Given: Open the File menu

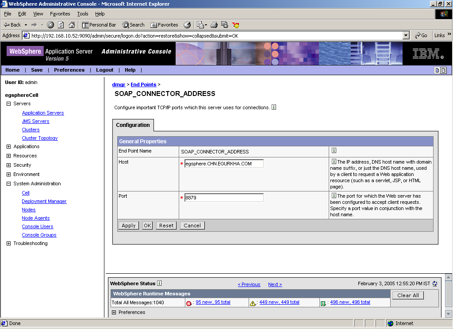Looking at the screenshot, I should pyautogui.click(x=8, y=14).
